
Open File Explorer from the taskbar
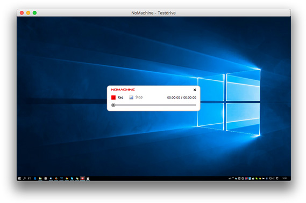pyautogui.click(x=40, y=178)
